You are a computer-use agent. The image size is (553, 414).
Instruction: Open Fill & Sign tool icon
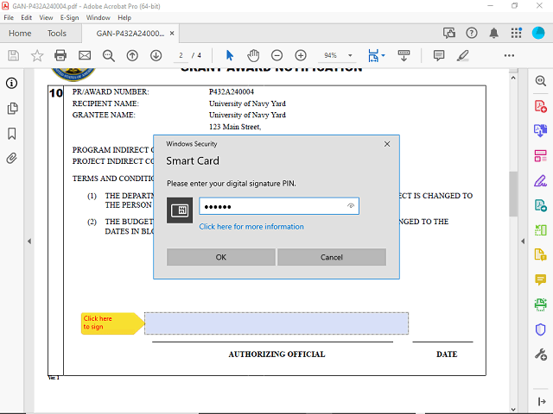pyautogui.click(x=540, y=180)
